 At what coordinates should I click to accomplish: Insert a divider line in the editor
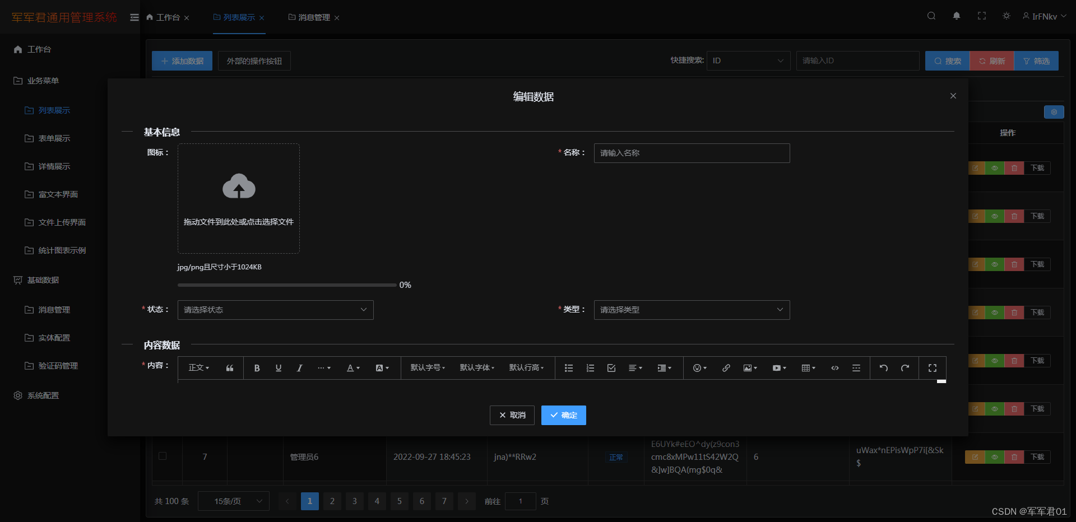coord(856,368)
